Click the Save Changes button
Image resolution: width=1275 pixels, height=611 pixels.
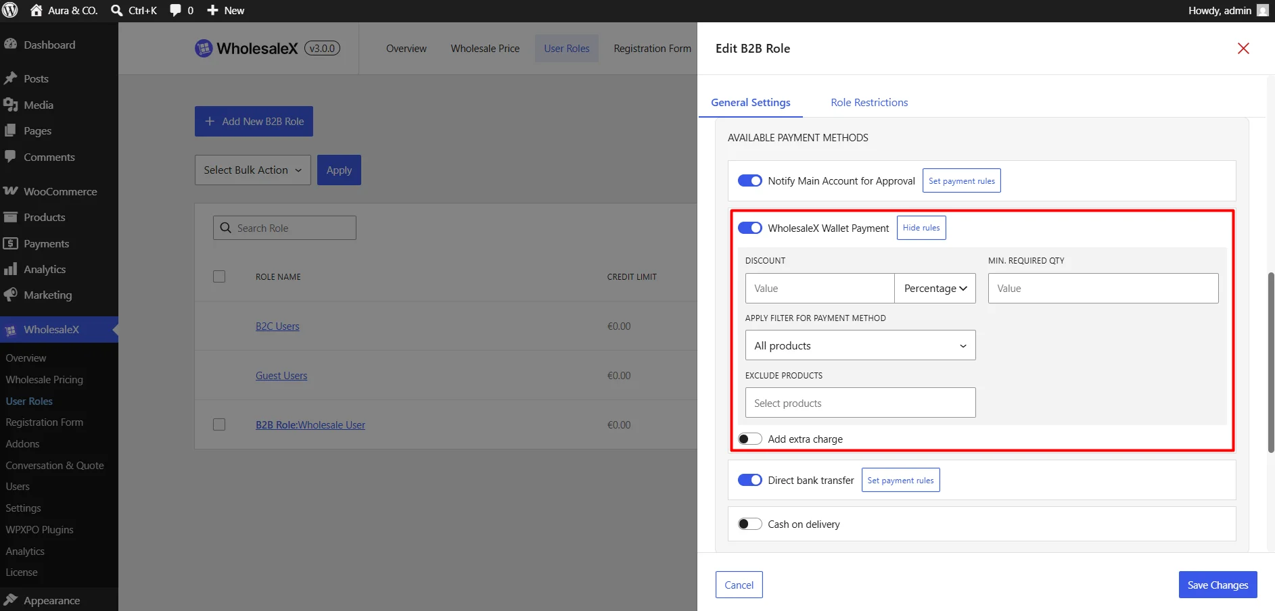[x=1218, y=585]
